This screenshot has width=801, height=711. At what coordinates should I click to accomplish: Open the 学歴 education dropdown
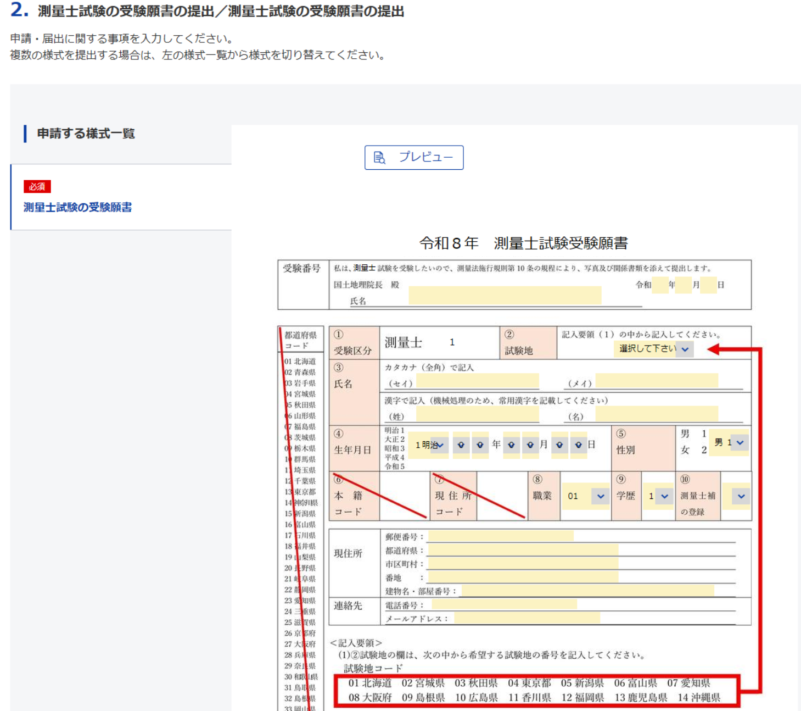coord(658,496)
